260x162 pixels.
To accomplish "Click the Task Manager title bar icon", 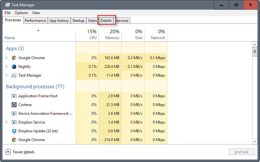I will (x=7, y=5).
